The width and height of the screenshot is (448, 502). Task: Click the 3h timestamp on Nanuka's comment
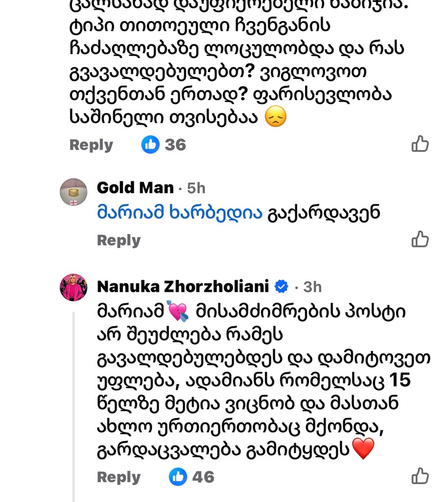tap(312, 287)
